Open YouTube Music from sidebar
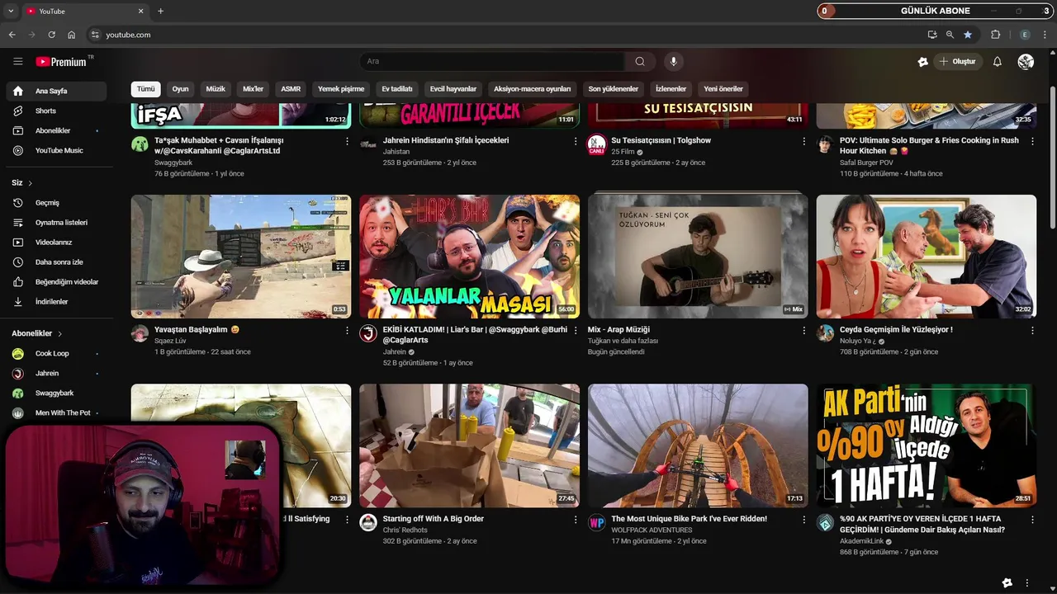This screenshot has width=1057, height=594. (x=56, y=150)
